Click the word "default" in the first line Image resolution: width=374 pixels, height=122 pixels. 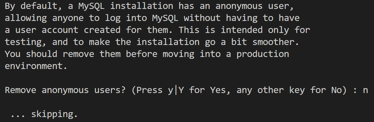(x=39, y=6)
